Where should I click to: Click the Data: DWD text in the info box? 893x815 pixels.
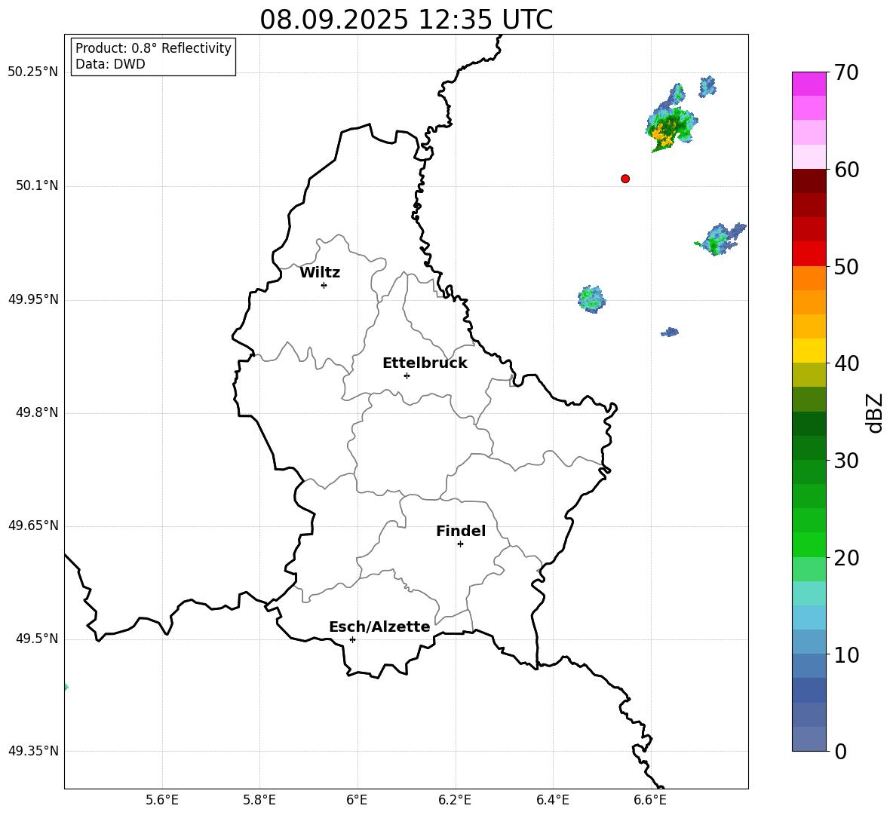[x=110, y=65]
